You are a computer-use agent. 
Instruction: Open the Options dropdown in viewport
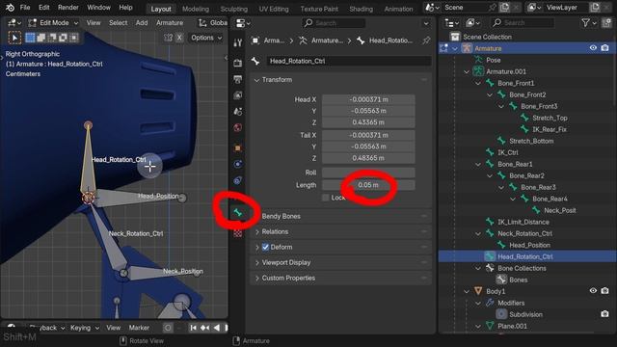tap(206, 38)
